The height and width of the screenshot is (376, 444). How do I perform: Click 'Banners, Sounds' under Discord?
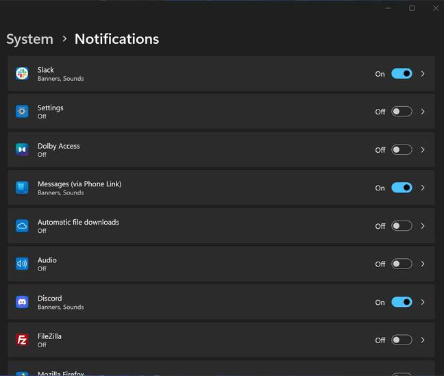tap(60, 307)
